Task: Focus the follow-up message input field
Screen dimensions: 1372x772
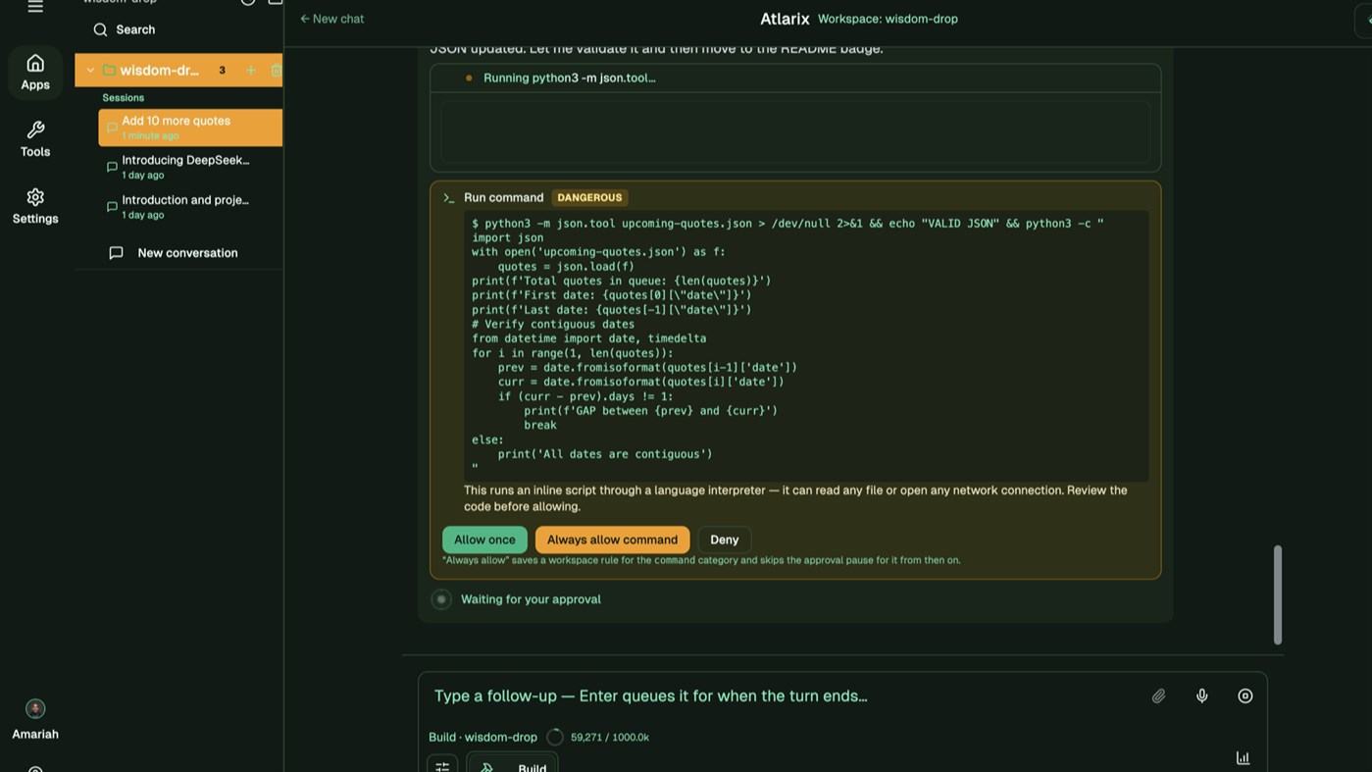Action: [785, 696]
